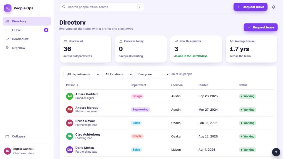Click the People department tag
283x159 pixels.
pos(137,136)
